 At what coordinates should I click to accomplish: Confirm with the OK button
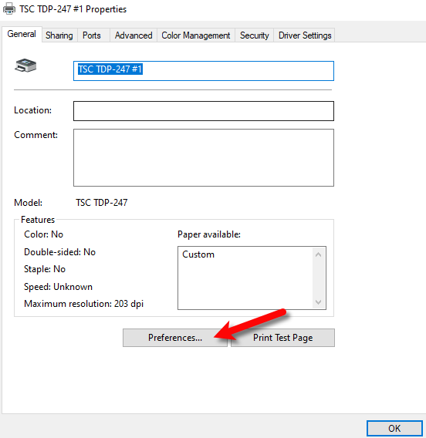(x=394, y=428)
